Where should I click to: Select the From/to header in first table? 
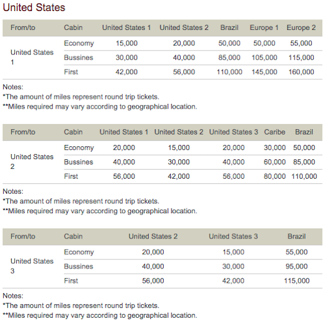23,27
